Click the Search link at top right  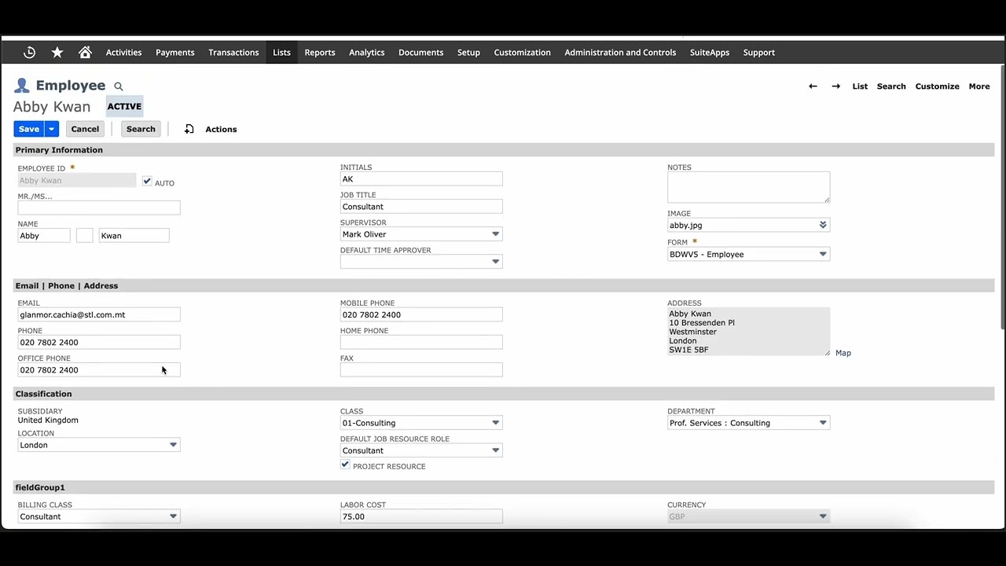(891, 86)
